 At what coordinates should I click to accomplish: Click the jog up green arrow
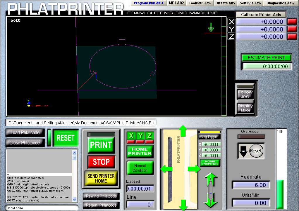pos(183,131)
